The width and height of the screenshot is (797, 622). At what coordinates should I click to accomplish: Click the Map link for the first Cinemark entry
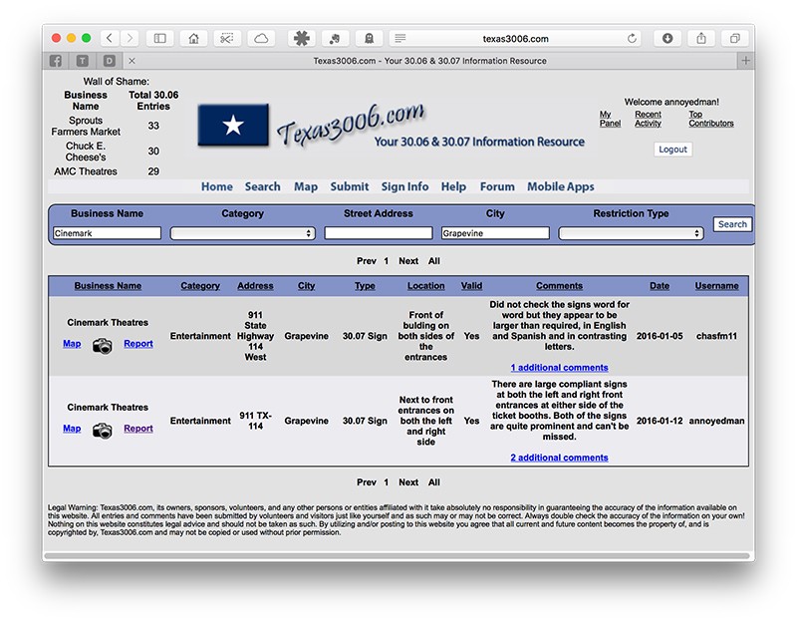[72, 344]
